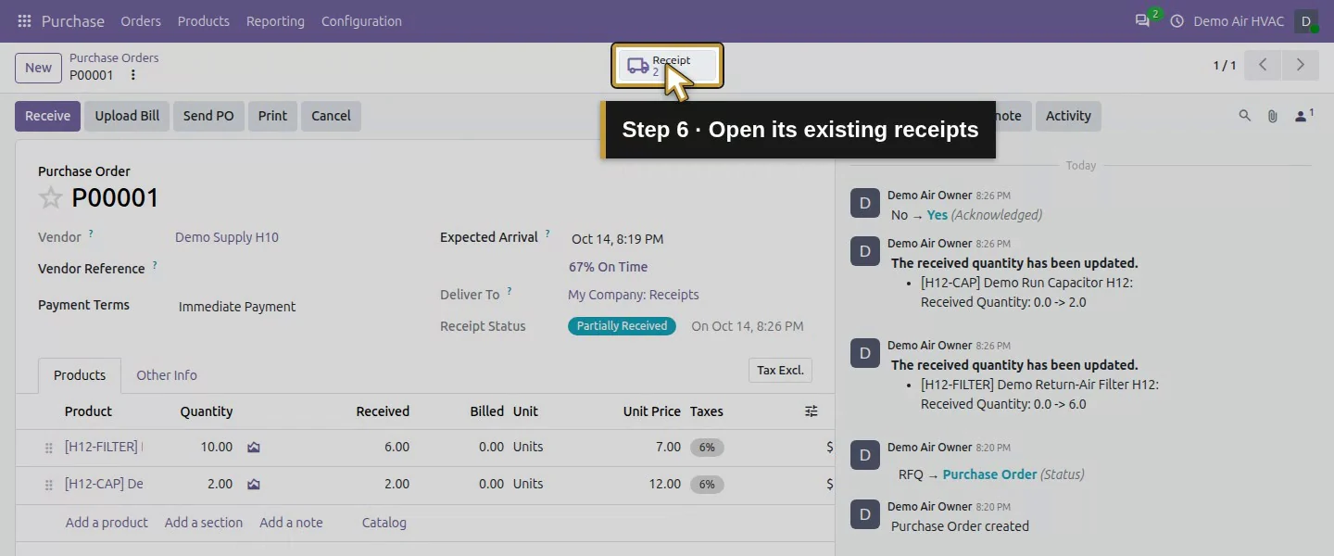Screen dimensions: 1334x556
Task: Open forecast chart icon on H12-CAP row
Action: tap(254, 484)
